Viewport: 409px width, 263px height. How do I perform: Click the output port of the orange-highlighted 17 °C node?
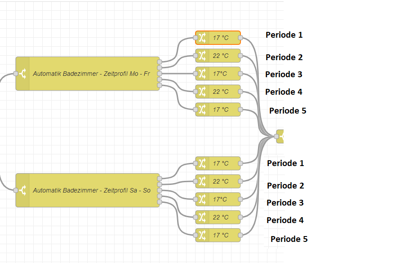pos(240,38)
